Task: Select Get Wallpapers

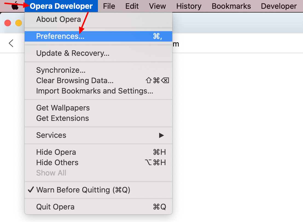Action: [98, 108]
